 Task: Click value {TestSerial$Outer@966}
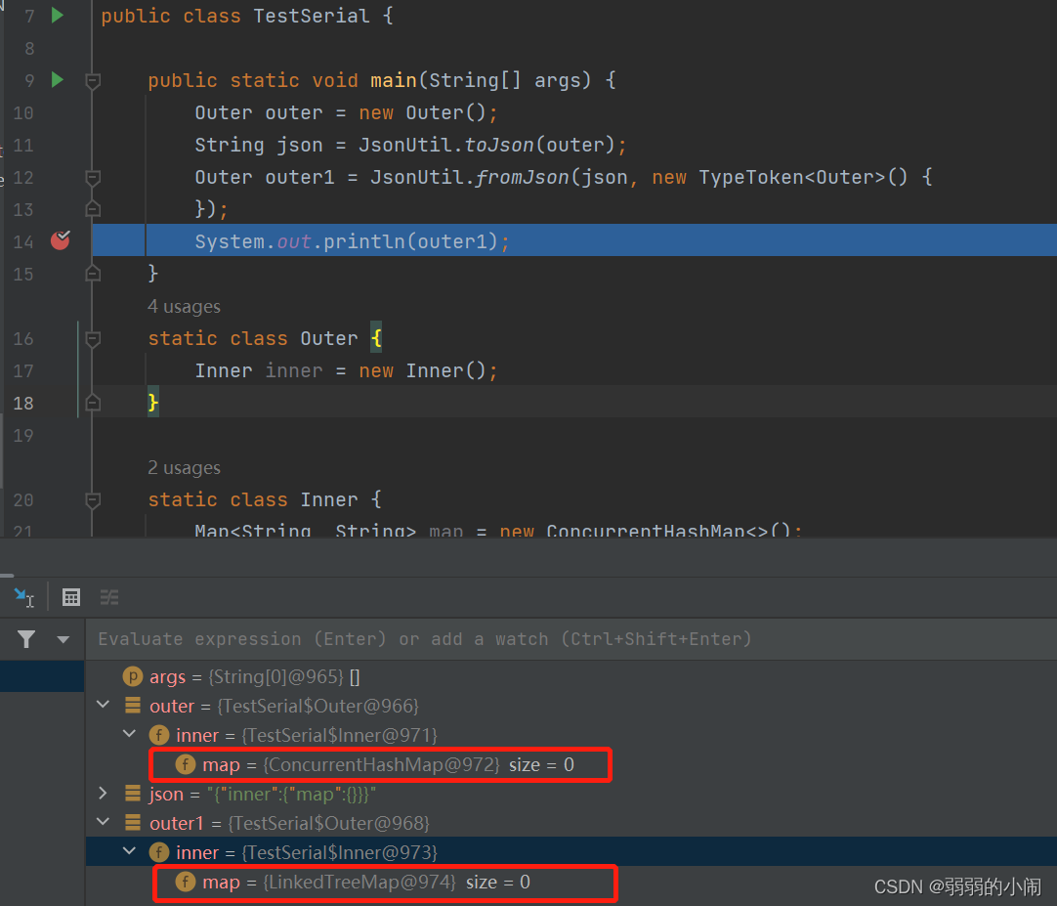[x=317, y=706]
